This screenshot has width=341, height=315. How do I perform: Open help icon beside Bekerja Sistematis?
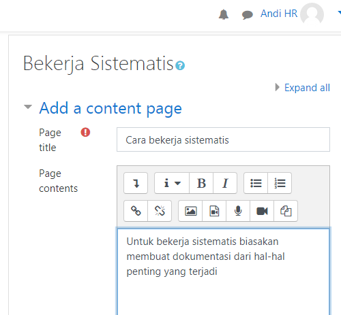pos(180,65)
